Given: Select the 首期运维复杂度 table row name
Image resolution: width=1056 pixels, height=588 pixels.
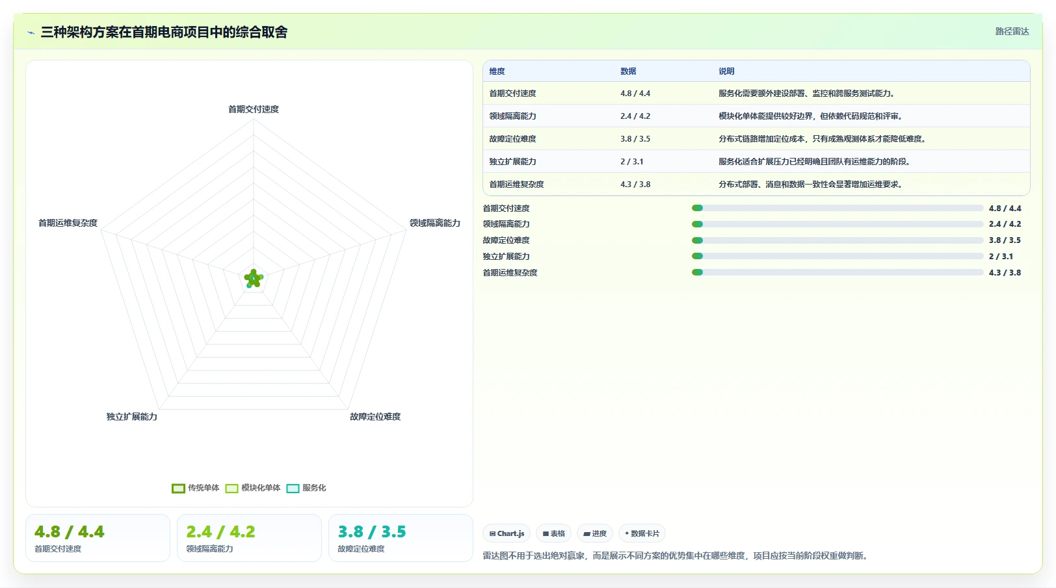Looking at the screenshot, I should tap(516, 185).
